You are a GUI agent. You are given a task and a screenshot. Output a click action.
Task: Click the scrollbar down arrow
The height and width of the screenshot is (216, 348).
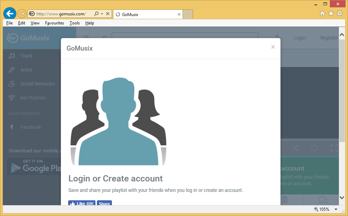click(x=342, y=198)
